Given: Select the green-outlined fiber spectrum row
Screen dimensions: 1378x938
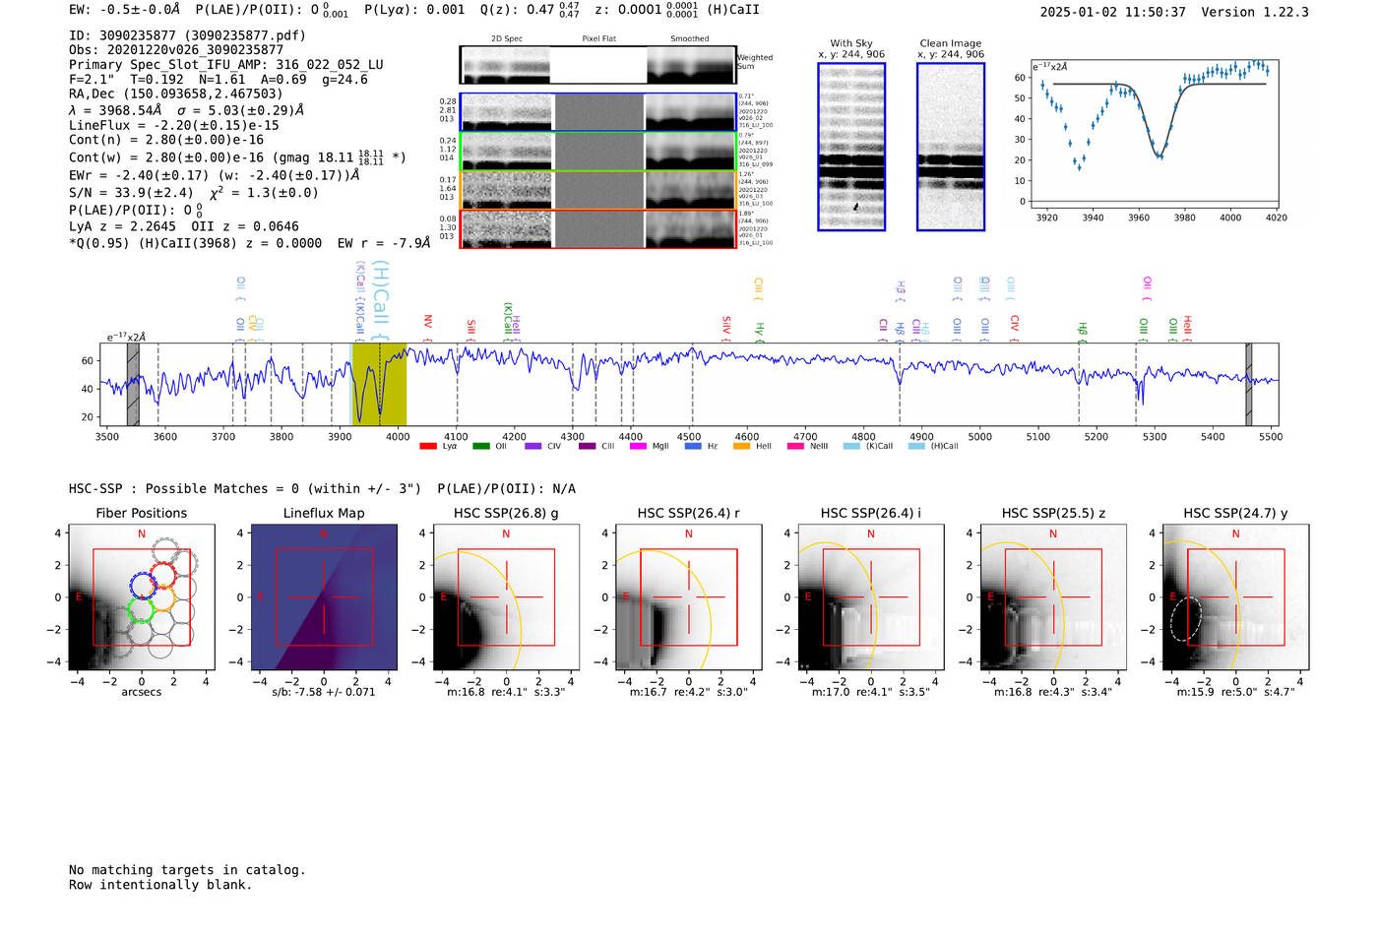Looking at the screenshot, I should click(x=597, y=151).
